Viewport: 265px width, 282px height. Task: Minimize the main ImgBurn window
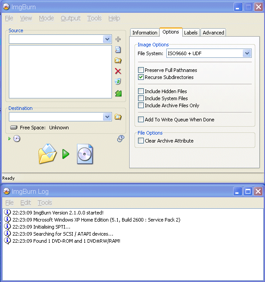(x=238, y=7)
